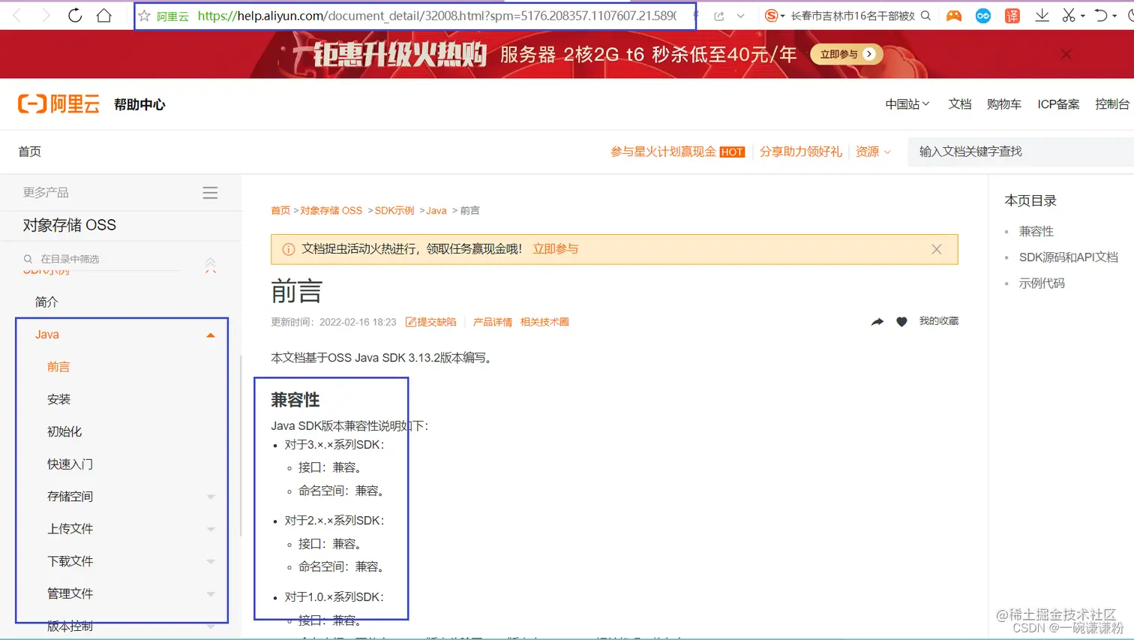Click 首页 in the breadcrumb
The width and height of the screenshot is (1134, 640).
tap(280, 211)
